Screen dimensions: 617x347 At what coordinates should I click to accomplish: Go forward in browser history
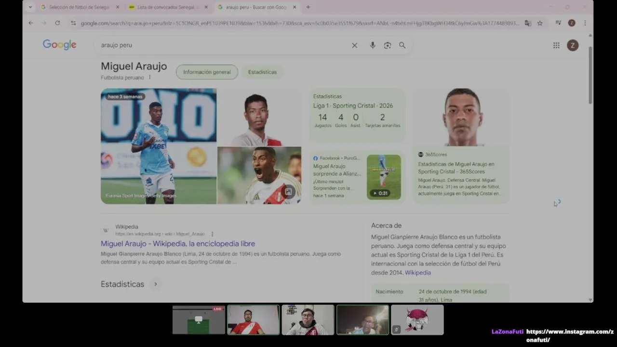pyautogui.click(x=44, y=23)
